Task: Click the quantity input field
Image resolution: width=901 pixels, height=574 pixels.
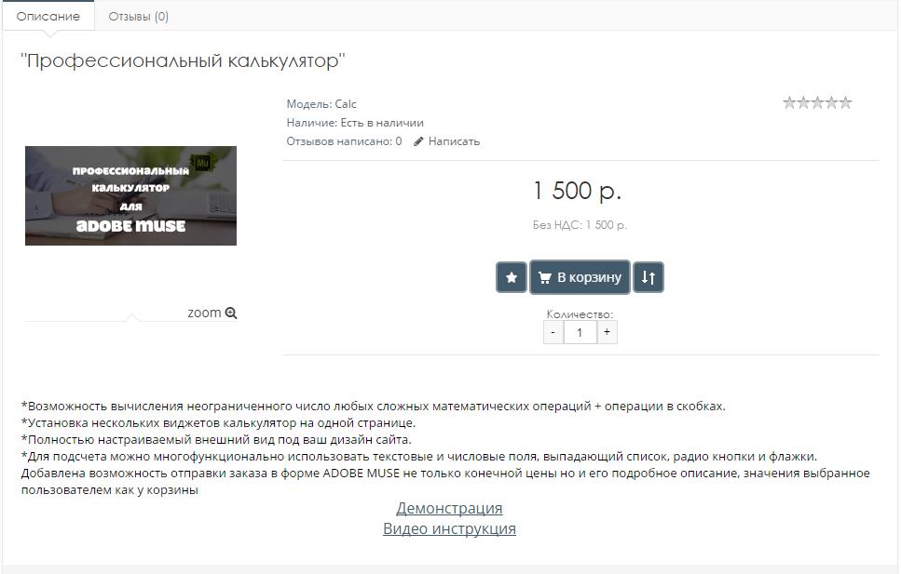Action: pos(580,332)
